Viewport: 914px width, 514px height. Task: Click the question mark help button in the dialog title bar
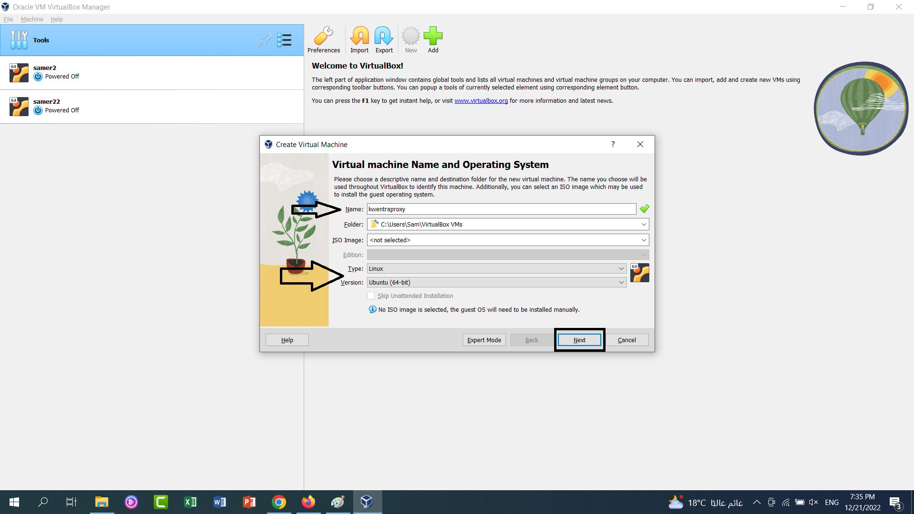click(613, 144)
